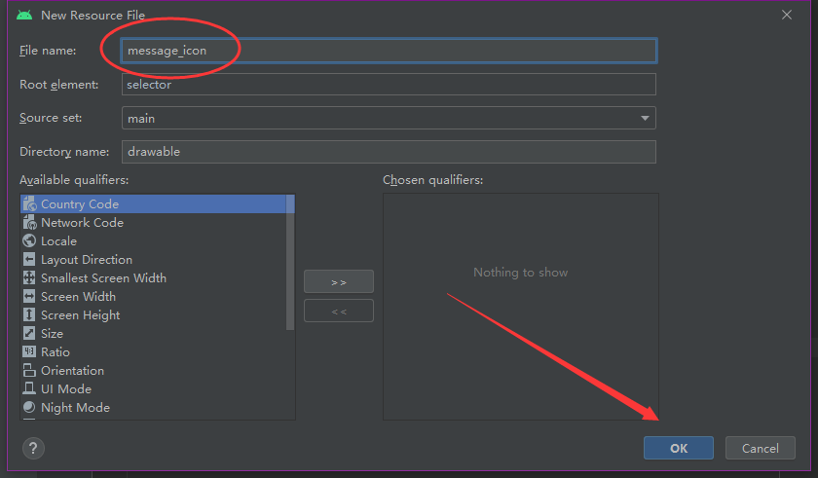Select the Orientation qualifier text
The image size is (818, 478).
[x=72, y=371]
